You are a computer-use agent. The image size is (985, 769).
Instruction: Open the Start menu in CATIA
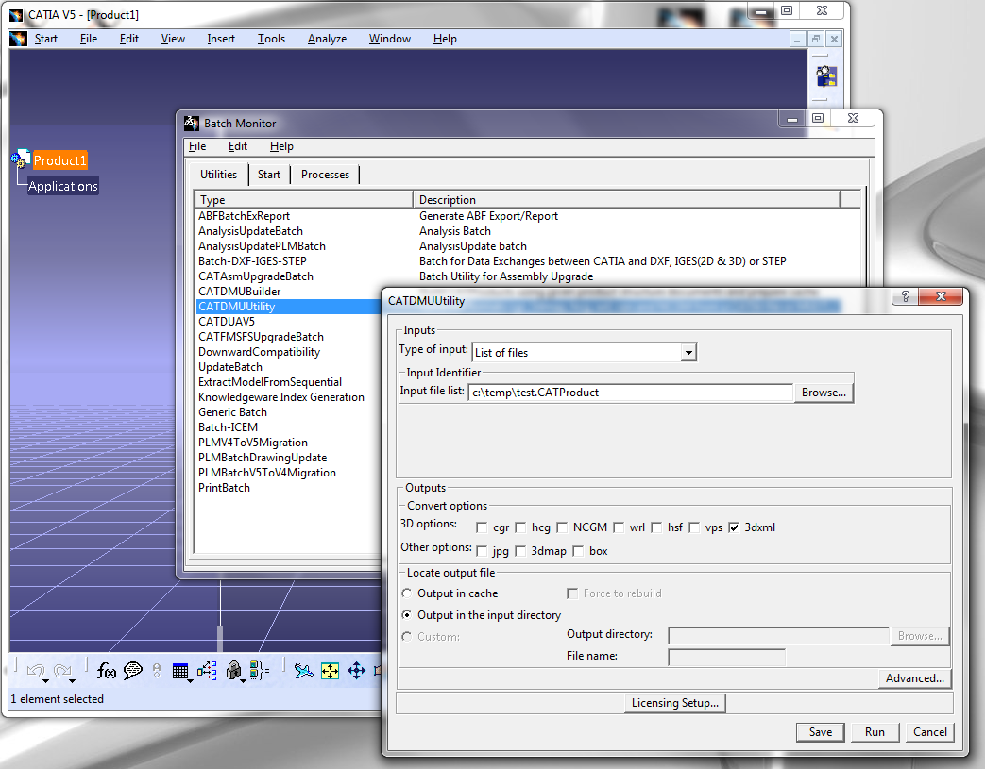[x=46, y=39]
